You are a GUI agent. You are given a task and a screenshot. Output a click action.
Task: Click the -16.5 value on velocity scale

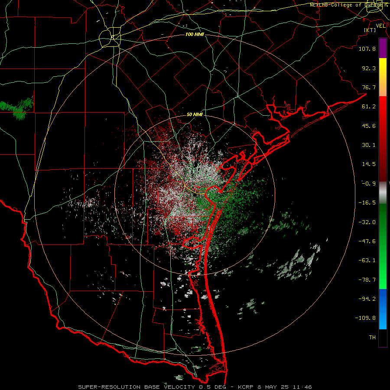(x=367, y=203)
